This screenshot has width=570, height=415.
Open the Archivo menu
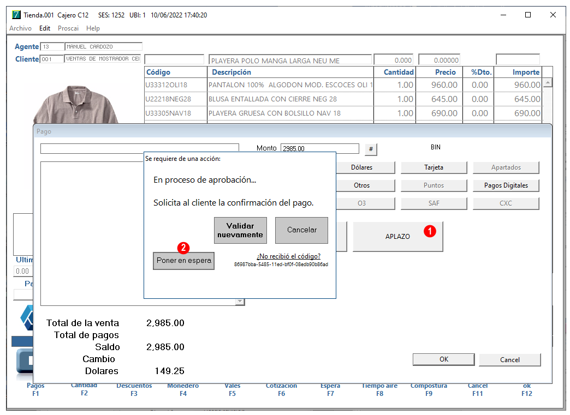pos(20,28)
